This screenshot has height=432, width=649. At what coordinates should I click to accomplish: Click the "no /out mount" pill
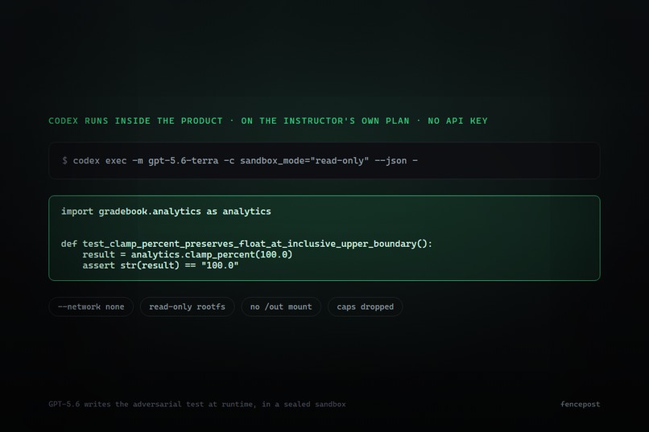pos(281,307)
